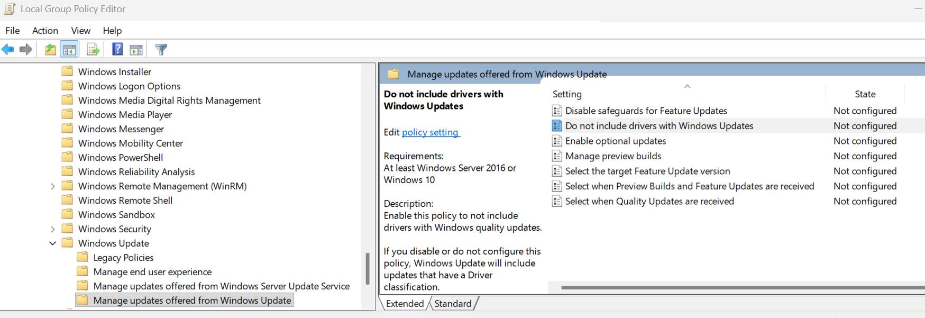
Task: Go up one level with the folder icon
Action: pos(50,50)
